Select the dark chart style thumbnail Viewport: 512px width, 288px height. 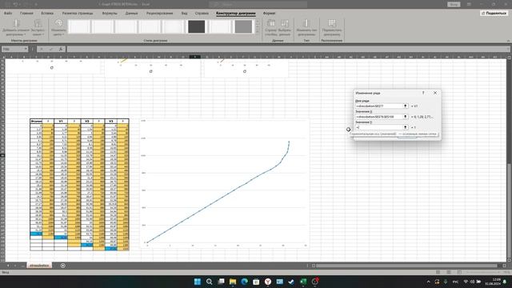(x=197, y=26)
